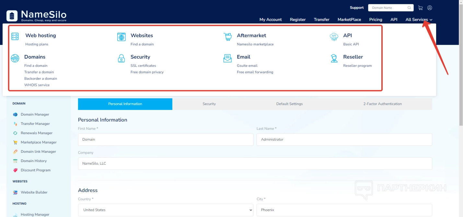This screenshot has width=463, height=217.
Task: Open SSL certificates link under Security
Action: pyautogui.click(x=143, y=66)
